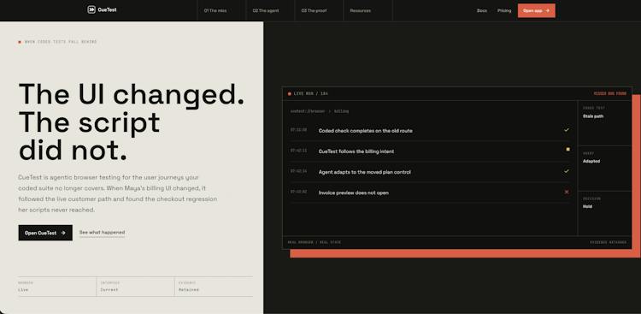Select 'Invoice preview does not open' text

pos(354,193)
